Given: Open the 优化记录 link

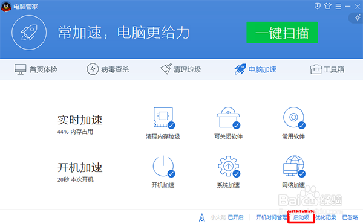Looking at the screenshot, I should (x=325, y=217).
